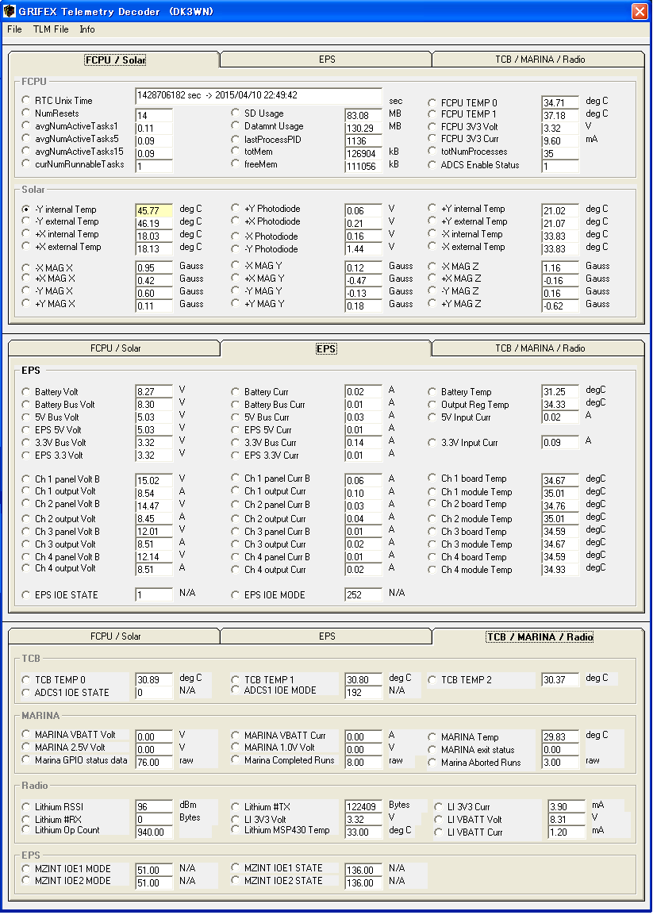Select the MZINT IOE2 STATE radio button
The image size is (653, 915).
tap(235, 880)
